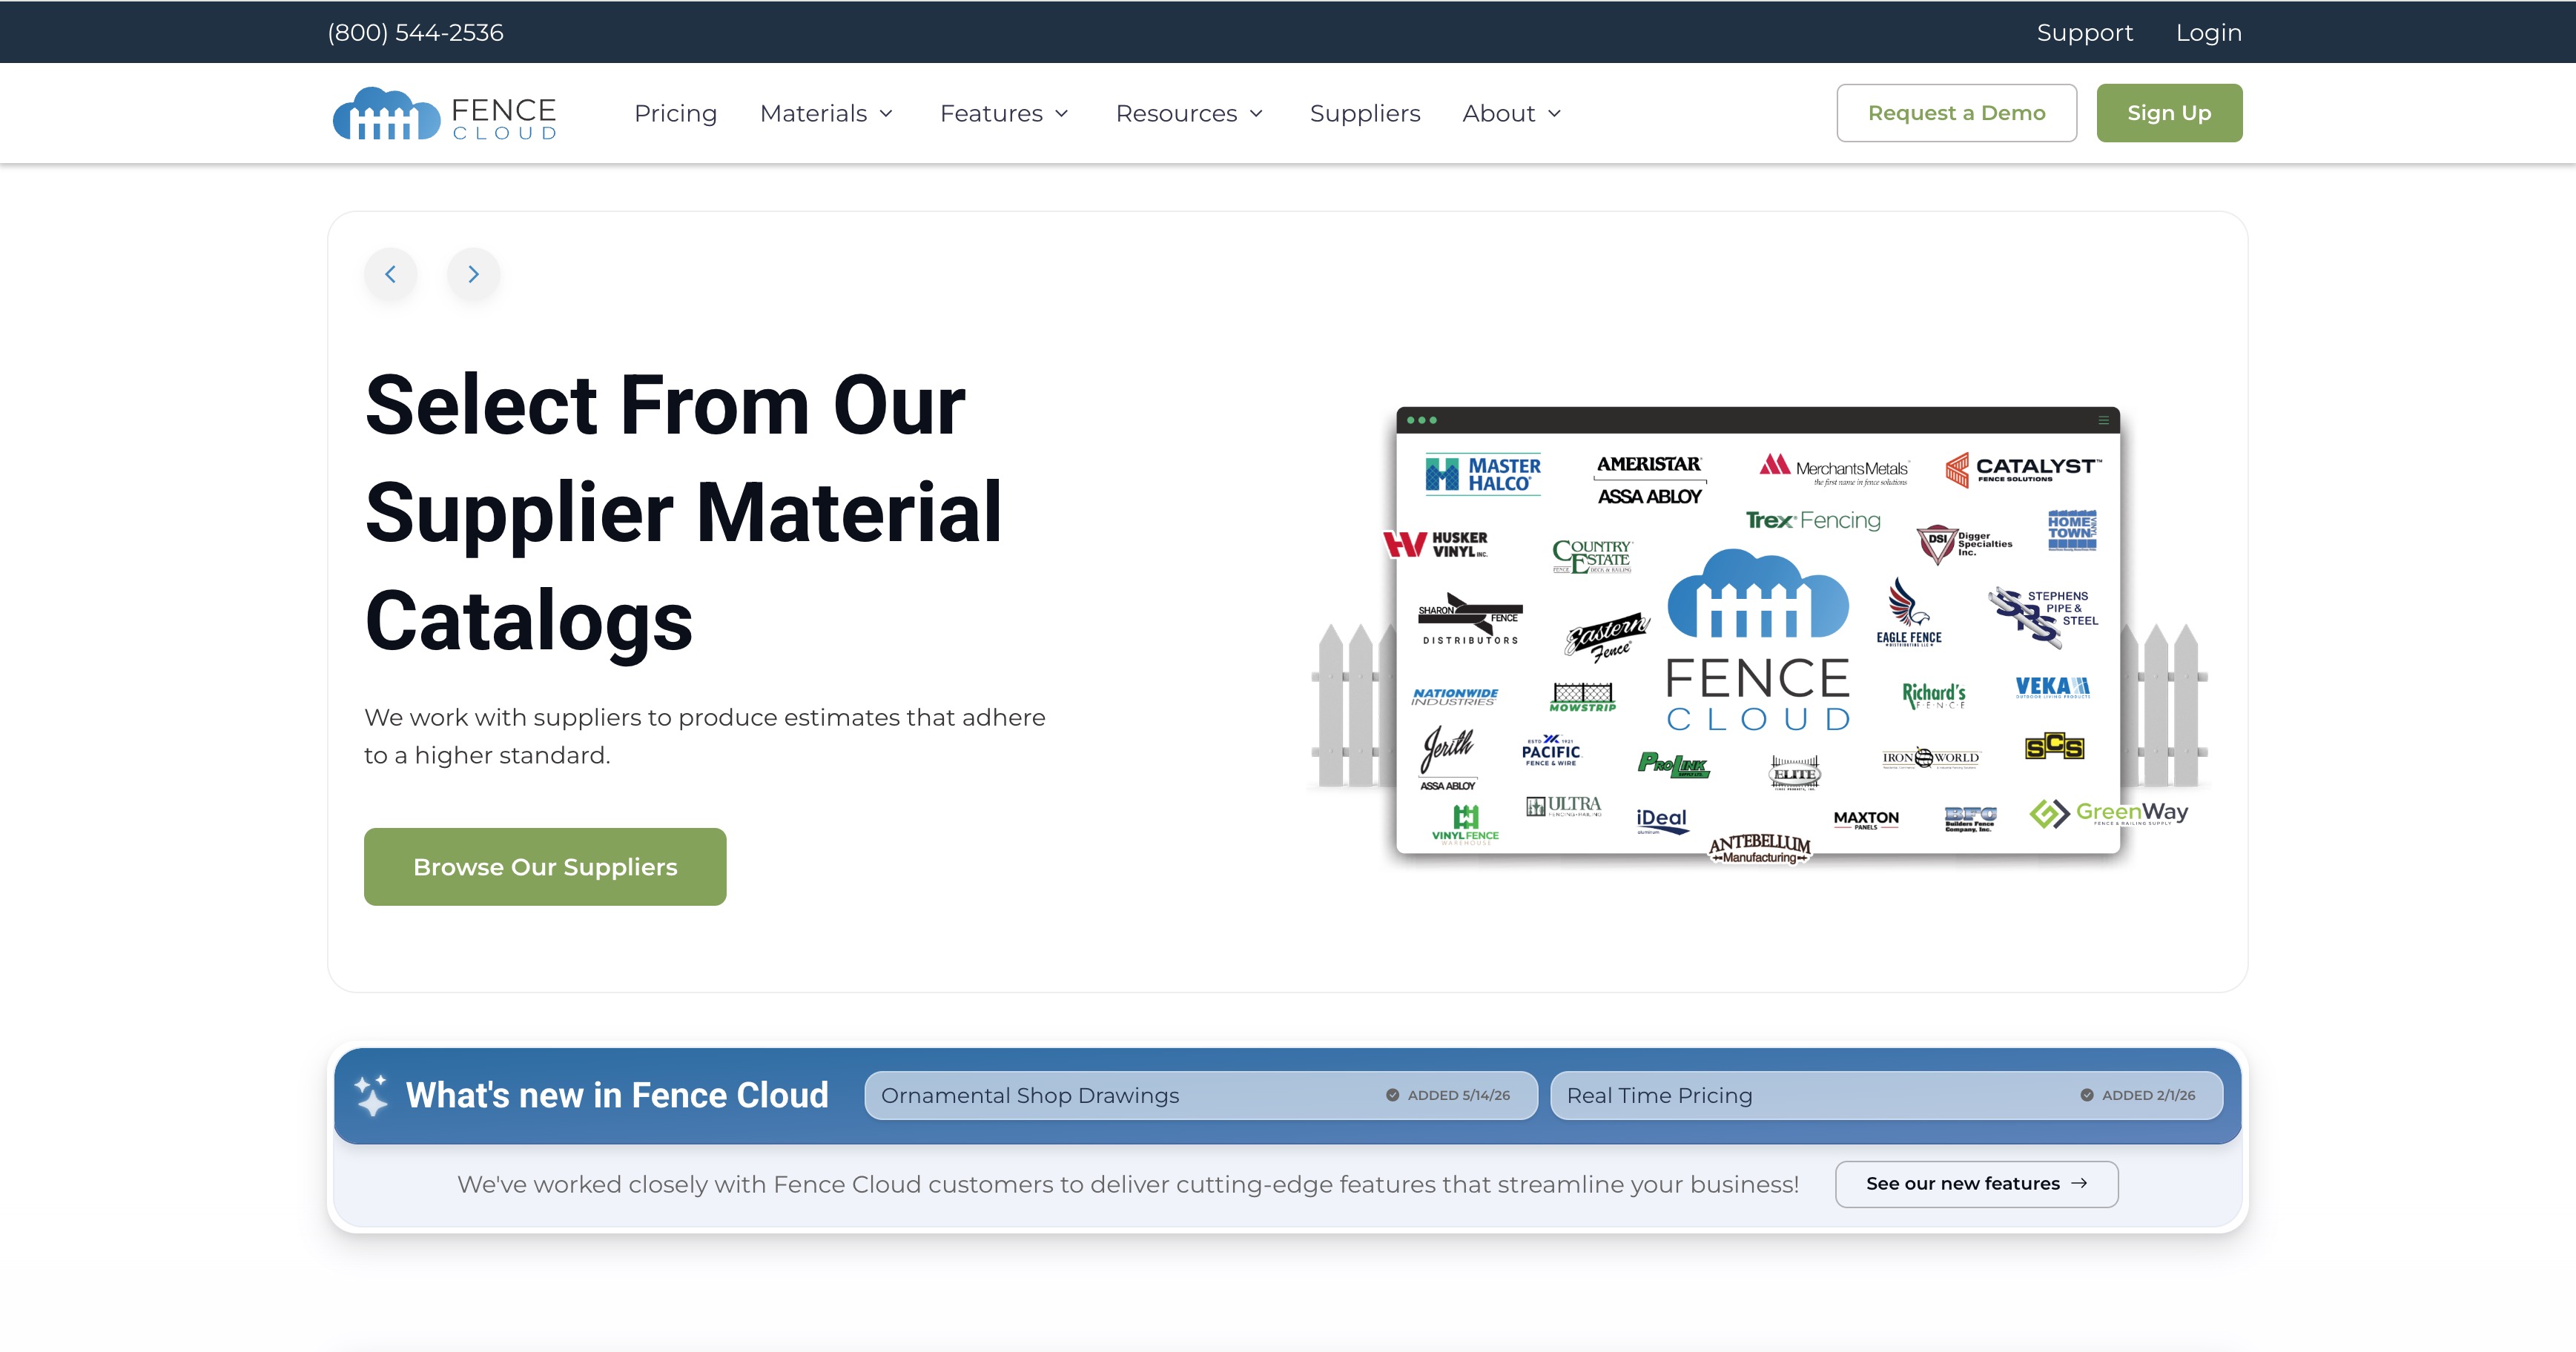Click the Pacific Fence & Wire logo
Image resolution: width=2576 pixels, height=1352 pixels.
click(1551, 752)
